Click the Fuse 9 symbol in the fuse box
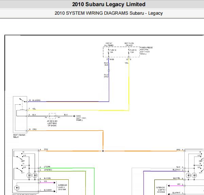 (108, 51)
